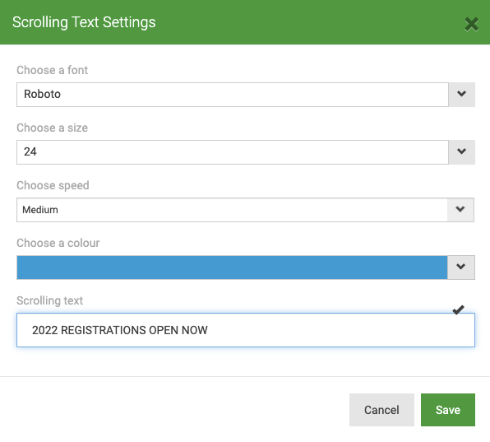Cancel the scrolling text changes
The image size is (490, 442).
381,410
